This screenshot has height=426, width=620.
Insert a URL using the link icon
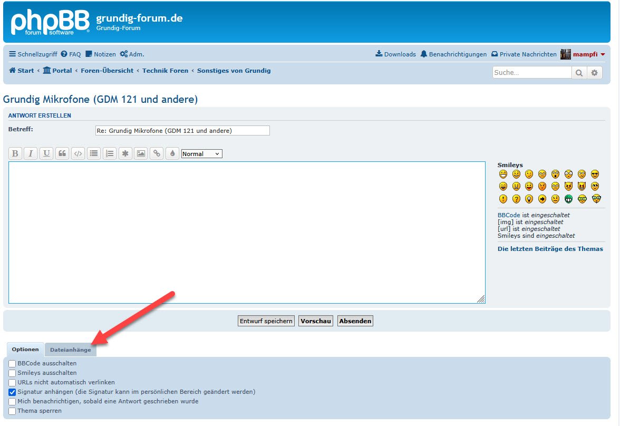click(157, 153)
